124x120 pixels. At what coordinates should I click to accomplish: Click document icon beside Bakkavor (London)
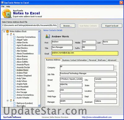point(15,103)
